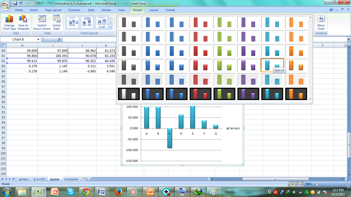351x197 pixels.
Task: Select the Style 31 chart style
Action: tap(272, 65)
